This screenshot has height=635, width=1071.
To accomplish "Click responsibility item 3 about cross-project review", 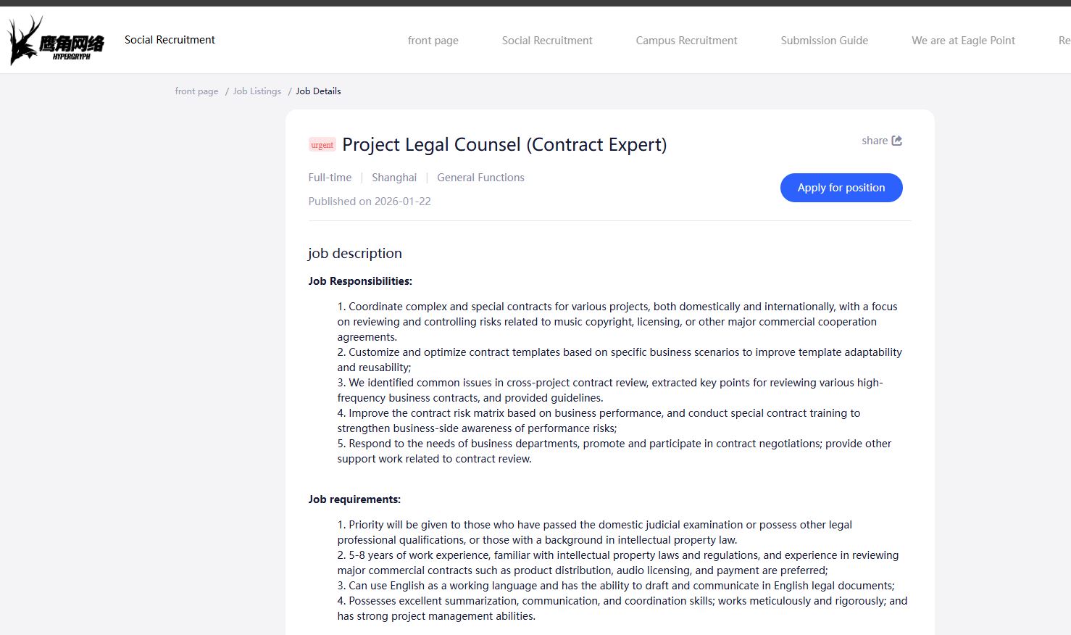I will click(x=610, y=390).
